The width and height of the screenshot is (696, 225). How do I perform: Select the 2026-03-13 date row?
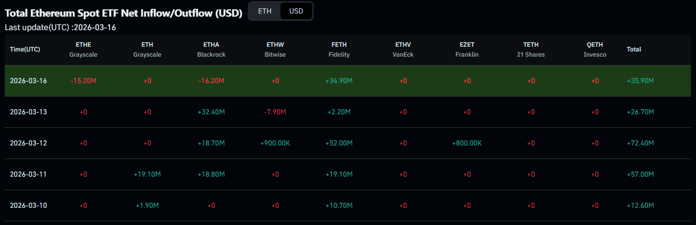pos(29,112)
